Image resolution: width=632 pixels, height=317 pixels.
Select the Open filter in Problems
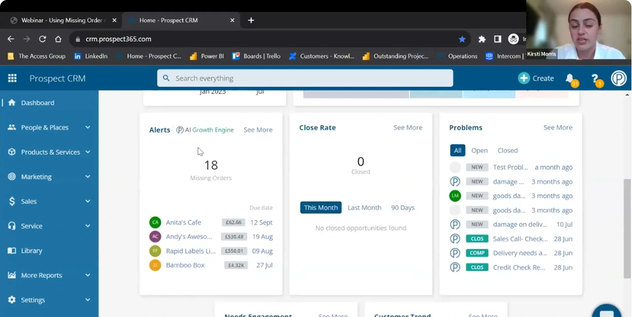point(479,150)
